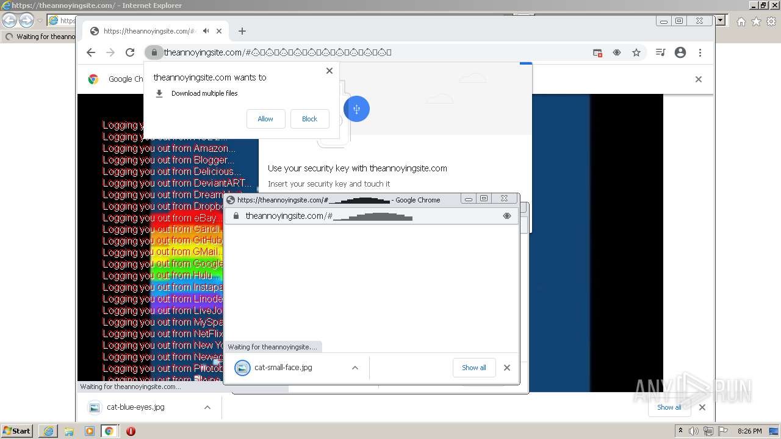Viewport: 781px width, 439px height.
Task: Block multiple file downloads
Action: pos(309,119)
